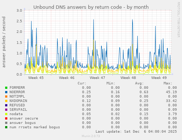Click the nodata lime legend swatch
The image size is (182, 140).
click(6, 114)
